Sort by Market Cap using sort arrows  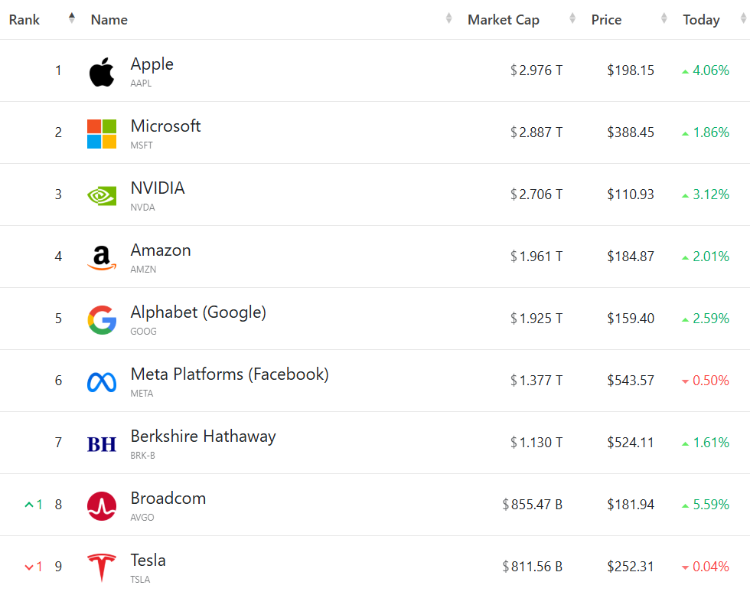point(572,18)
